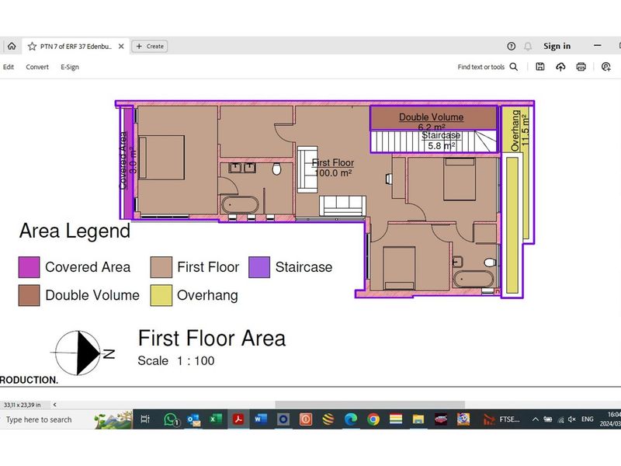Image resolution: width=621 pixels, height=466 pixels.
Task: Close the PTN 7 of ERF 37 tab
Action: 122,47
